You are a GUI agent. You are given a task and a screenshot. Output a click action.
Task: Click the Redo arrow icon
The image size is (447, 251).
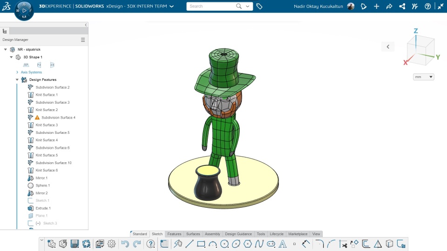pyautogui.click(x=137, y=244)
